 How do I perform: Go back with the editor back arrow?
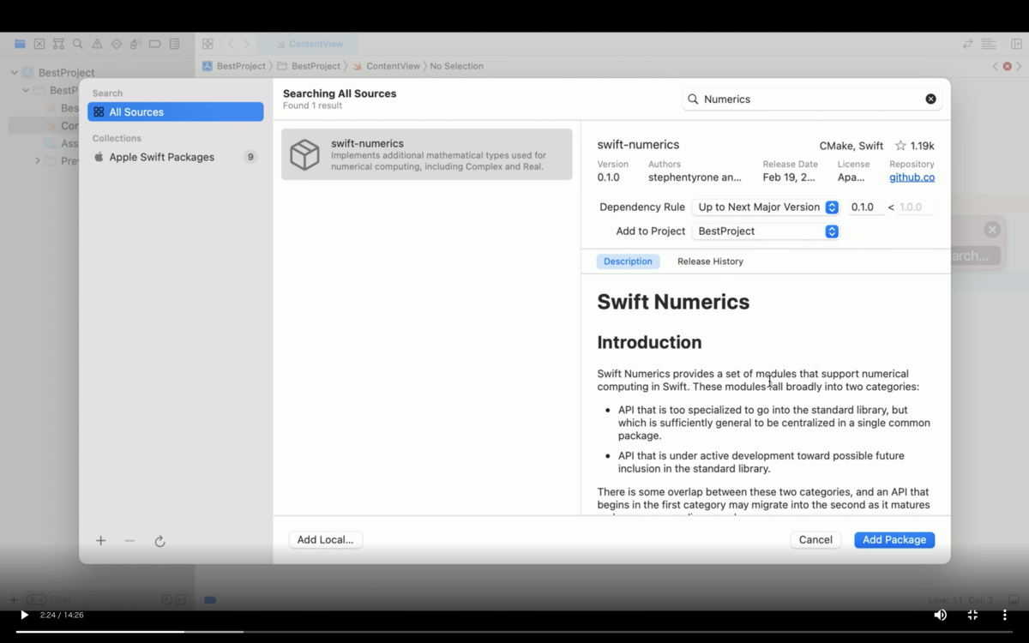[x=231, y=44]
